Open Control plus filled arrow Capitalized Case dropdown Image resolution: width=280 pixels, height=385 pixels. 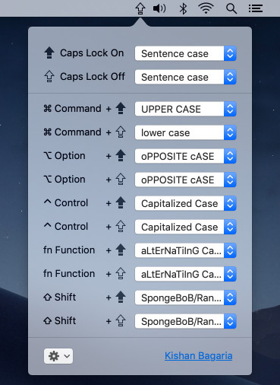tap(185, 203)
